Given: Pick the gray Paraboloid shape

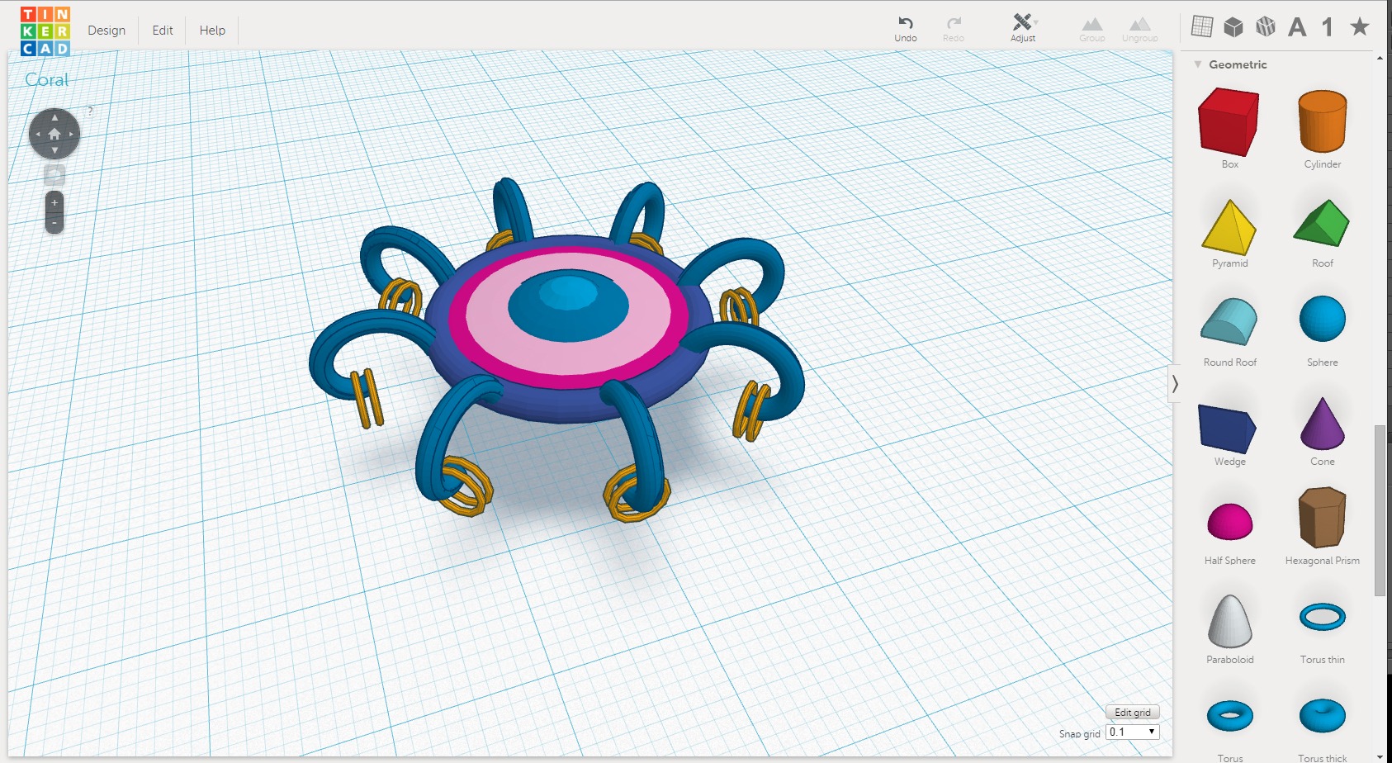Looking at the screenshot, I should point(1230,621).
